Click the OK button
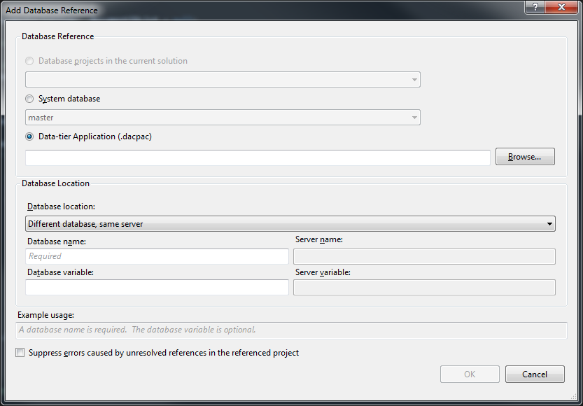The width and height of the screenshot is (583, 406). tap(470, 374)
